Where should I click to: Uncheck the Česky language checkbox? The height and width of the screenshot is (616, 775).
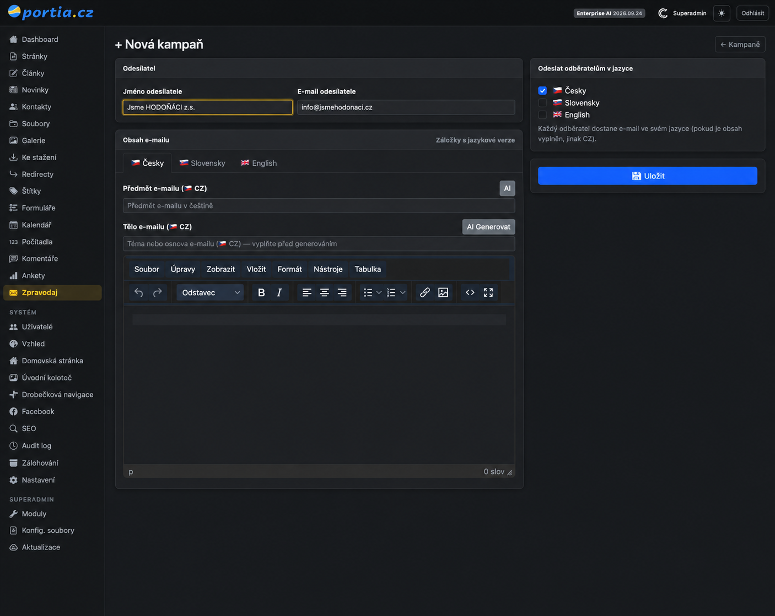pyautogui.click(x=542, y=91)
